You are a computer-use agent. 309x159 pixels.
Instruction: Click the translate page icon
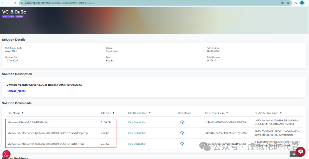[x=283, y=3]
